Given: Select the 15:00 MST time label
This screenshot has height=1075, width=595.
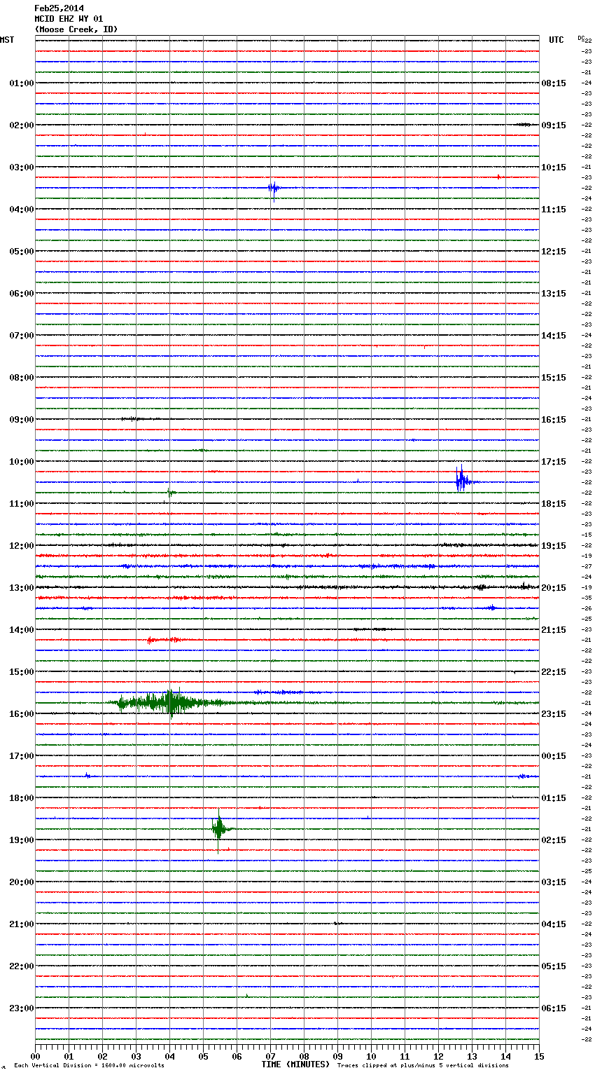Looking at the screenshot, I should click(x=21, y=672).
